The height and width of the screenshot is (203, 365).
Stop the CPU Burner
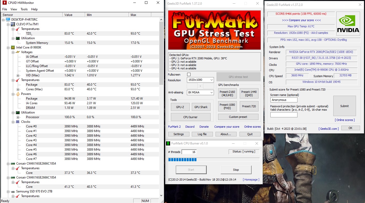(x=236, y=170)
